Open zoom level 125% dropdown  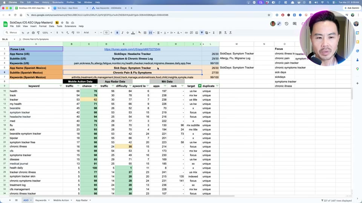47,33
